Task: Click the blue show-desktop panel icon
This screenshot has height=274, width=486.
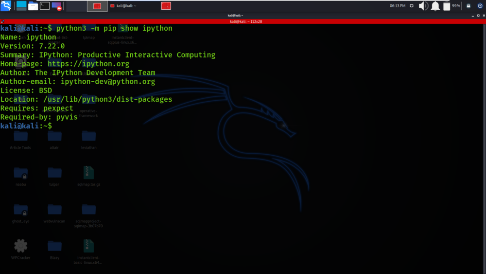Action: coord(21,5)
